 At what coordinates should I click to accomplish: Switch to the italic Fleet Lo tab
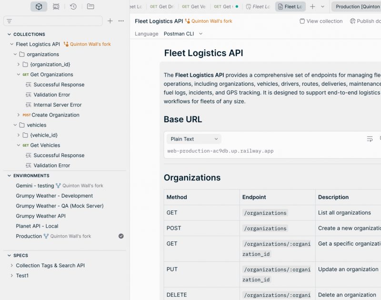pyautogui.click(x=258, y=7)
